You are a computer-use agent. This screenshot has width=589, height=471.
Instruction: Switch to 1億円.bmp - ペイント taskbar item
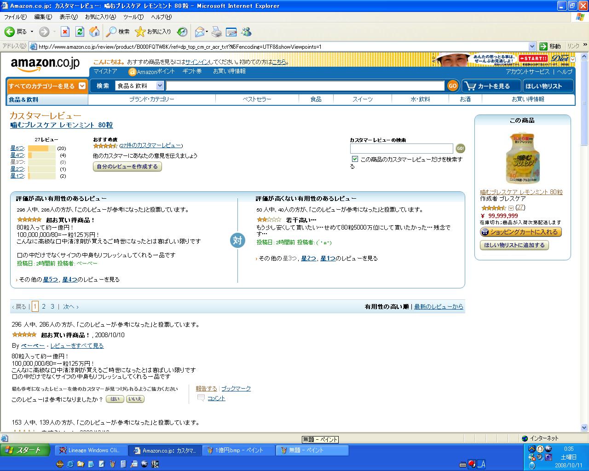coord(238,450)
